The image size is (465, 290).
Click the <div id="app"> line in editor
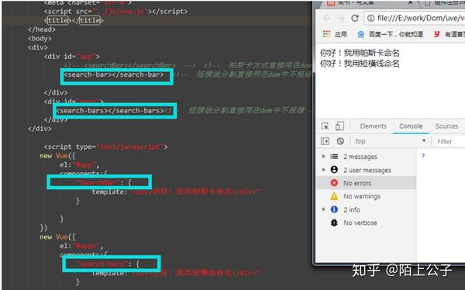click(71, 57)
